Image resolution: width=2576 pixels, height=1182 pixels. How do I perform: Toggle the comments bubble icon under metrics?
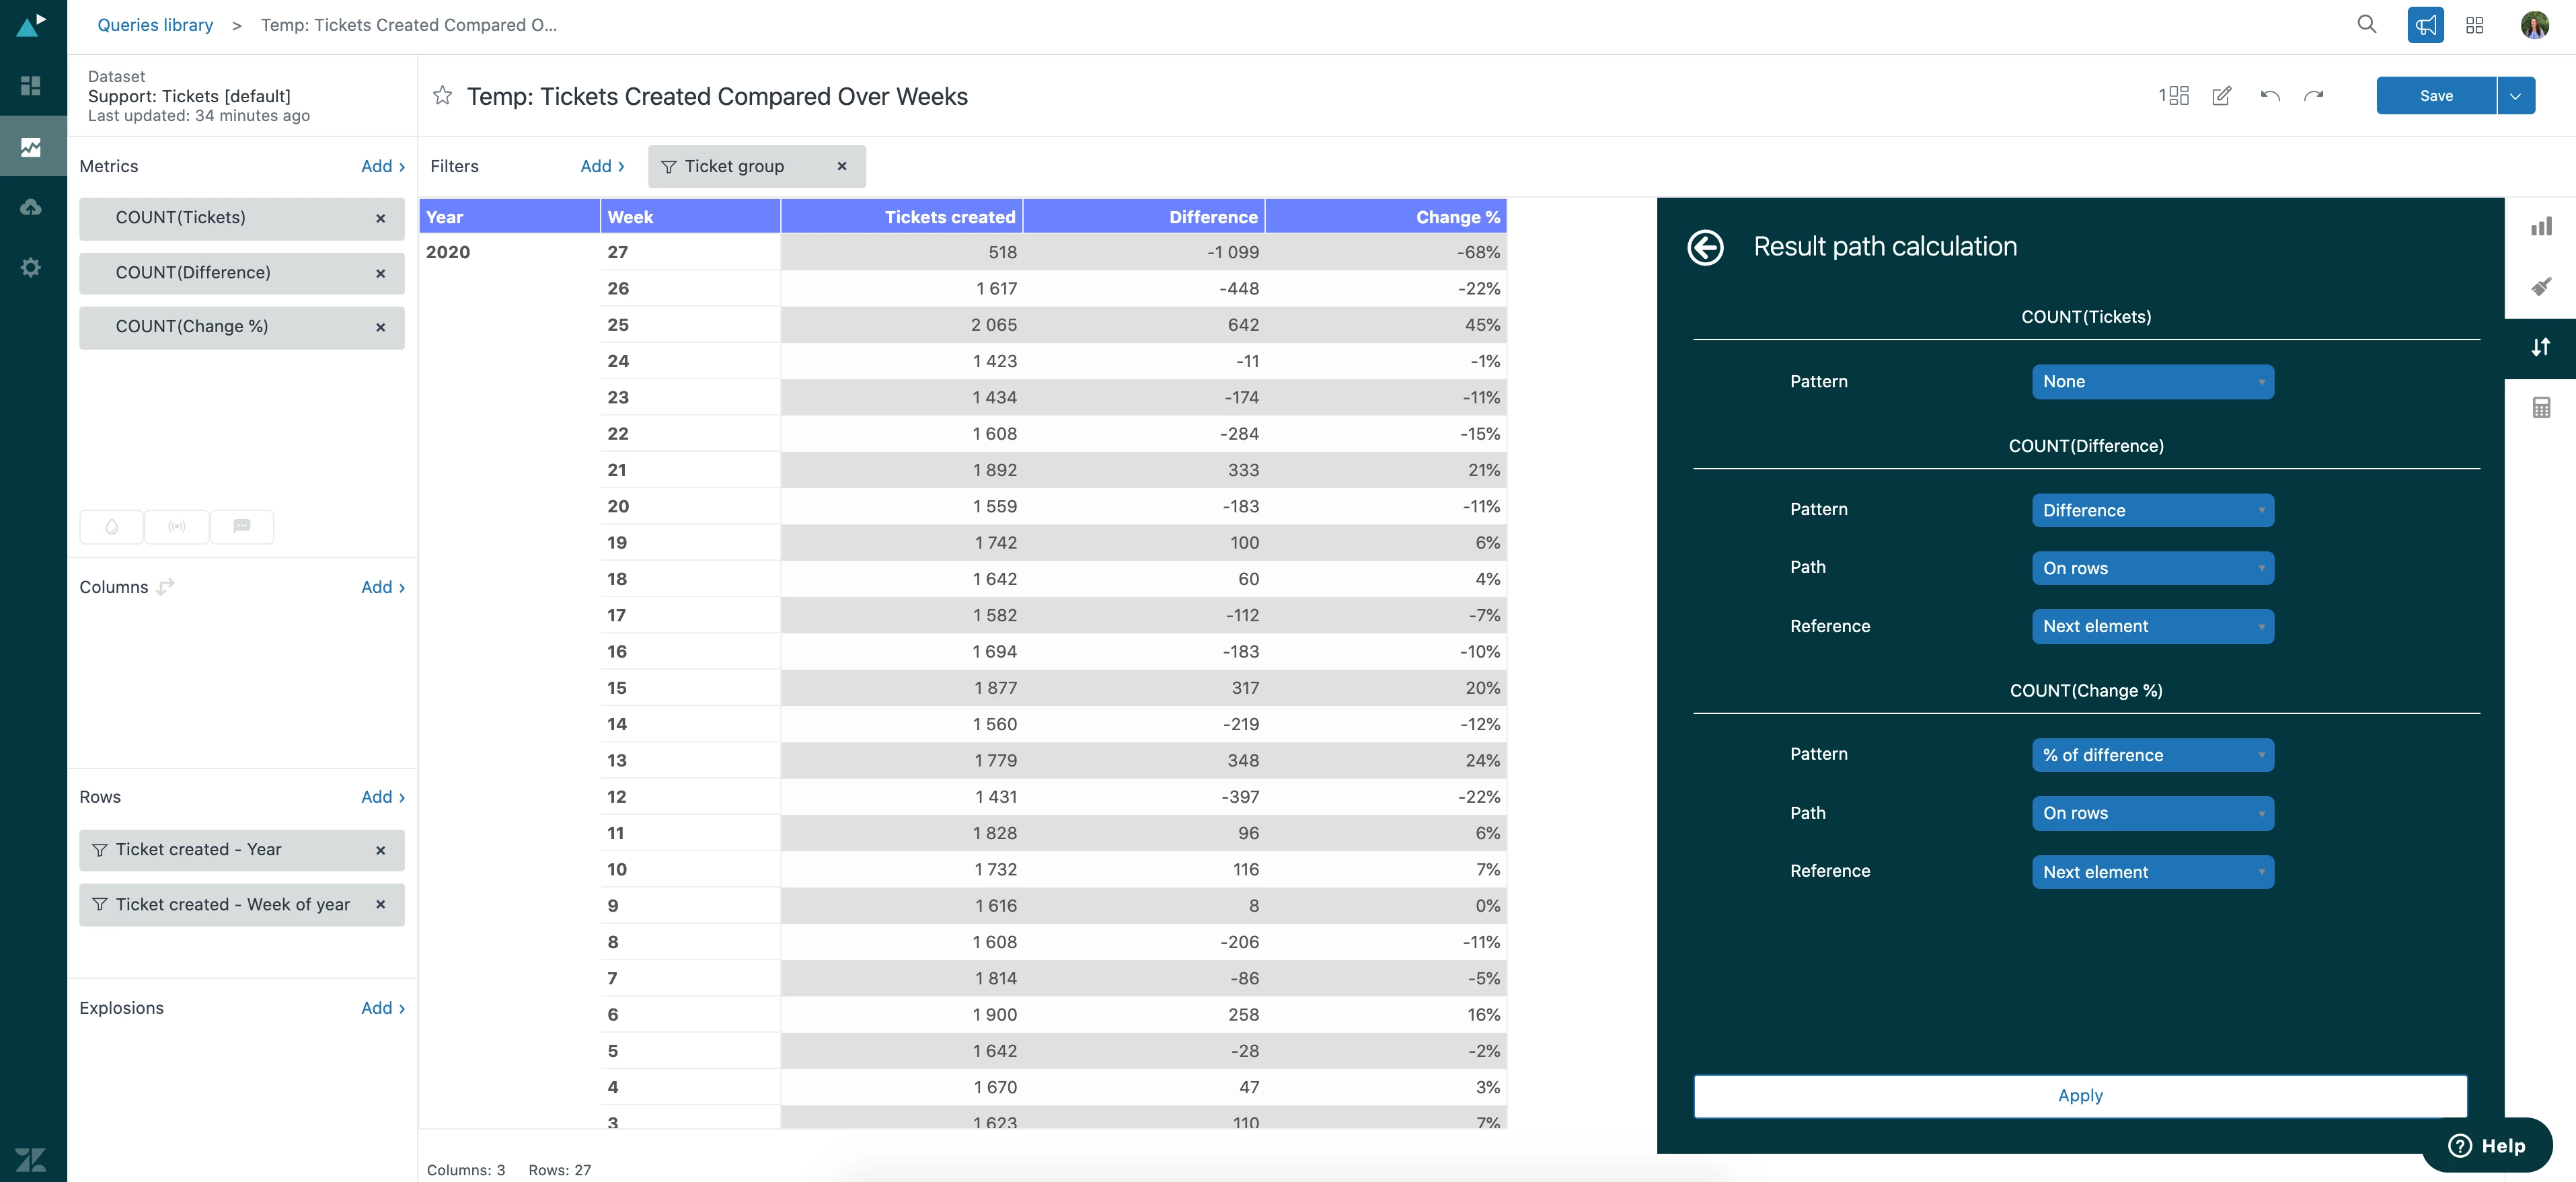241,526
